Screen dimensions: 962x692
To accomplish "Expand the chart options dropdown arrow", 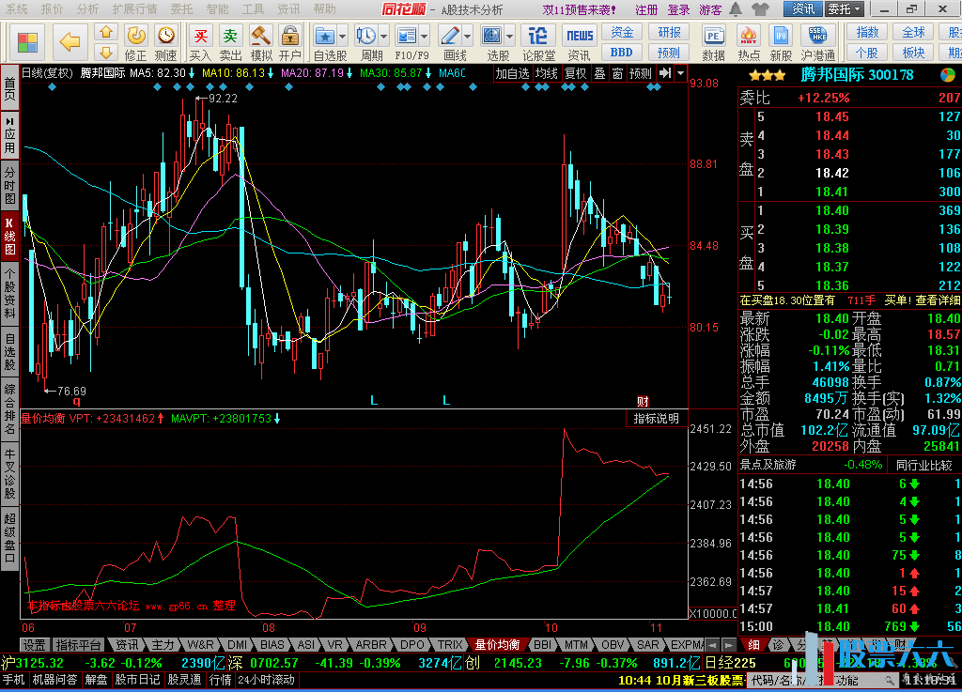I will [680, 73].
